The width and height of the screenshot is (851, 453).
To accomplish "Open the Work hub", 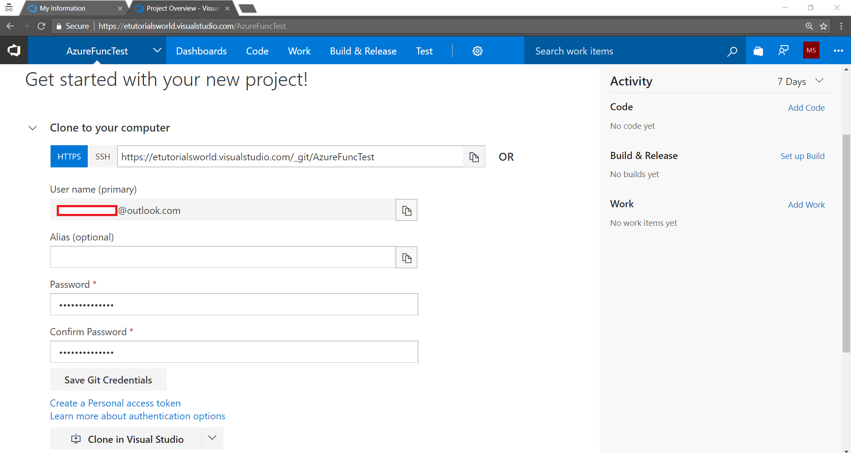I will [x=299, y=51].
